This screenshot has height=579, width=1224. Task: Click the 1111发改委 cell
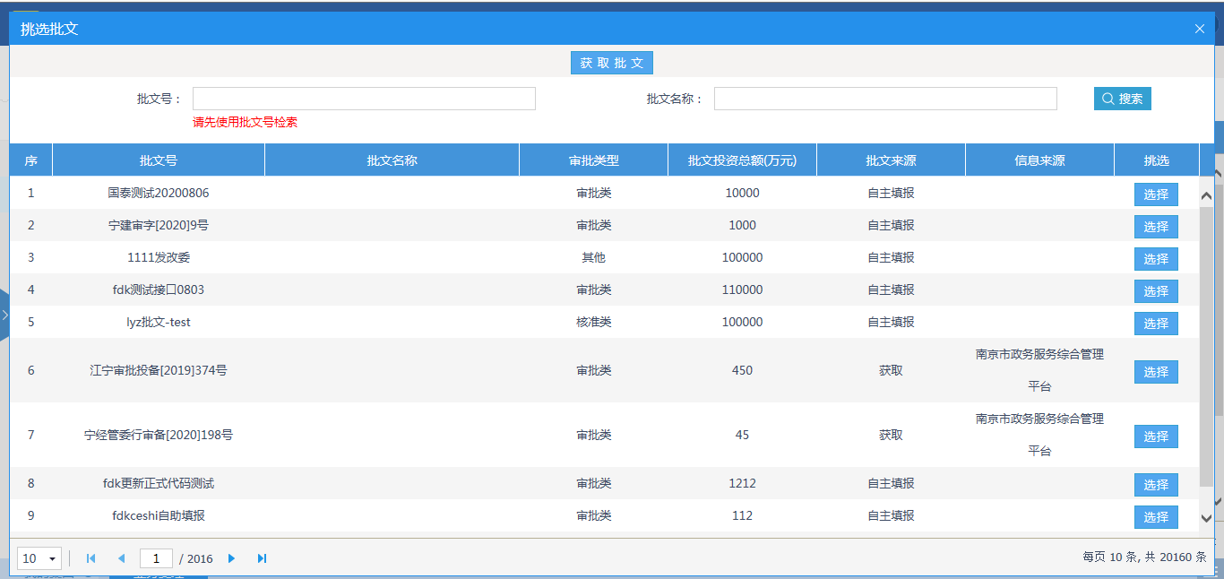159,257
